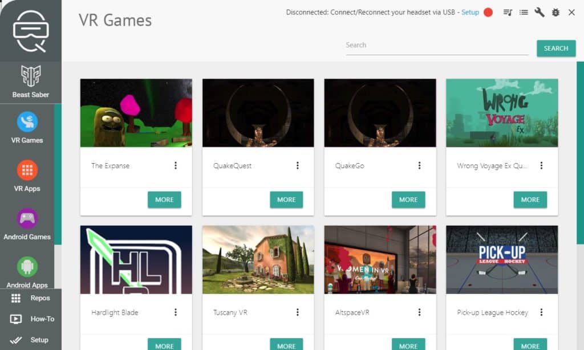This screenshot has height=350, width=584.
Task: Open QuakeGo thumbnail image
Action: point(380,113)
